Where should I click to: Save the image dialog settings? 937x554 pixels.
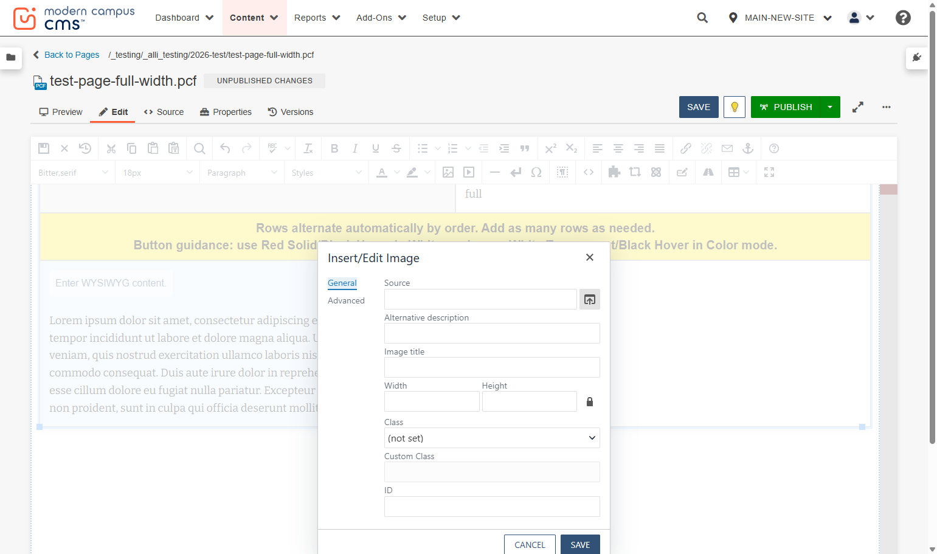[x=580, y=545]
